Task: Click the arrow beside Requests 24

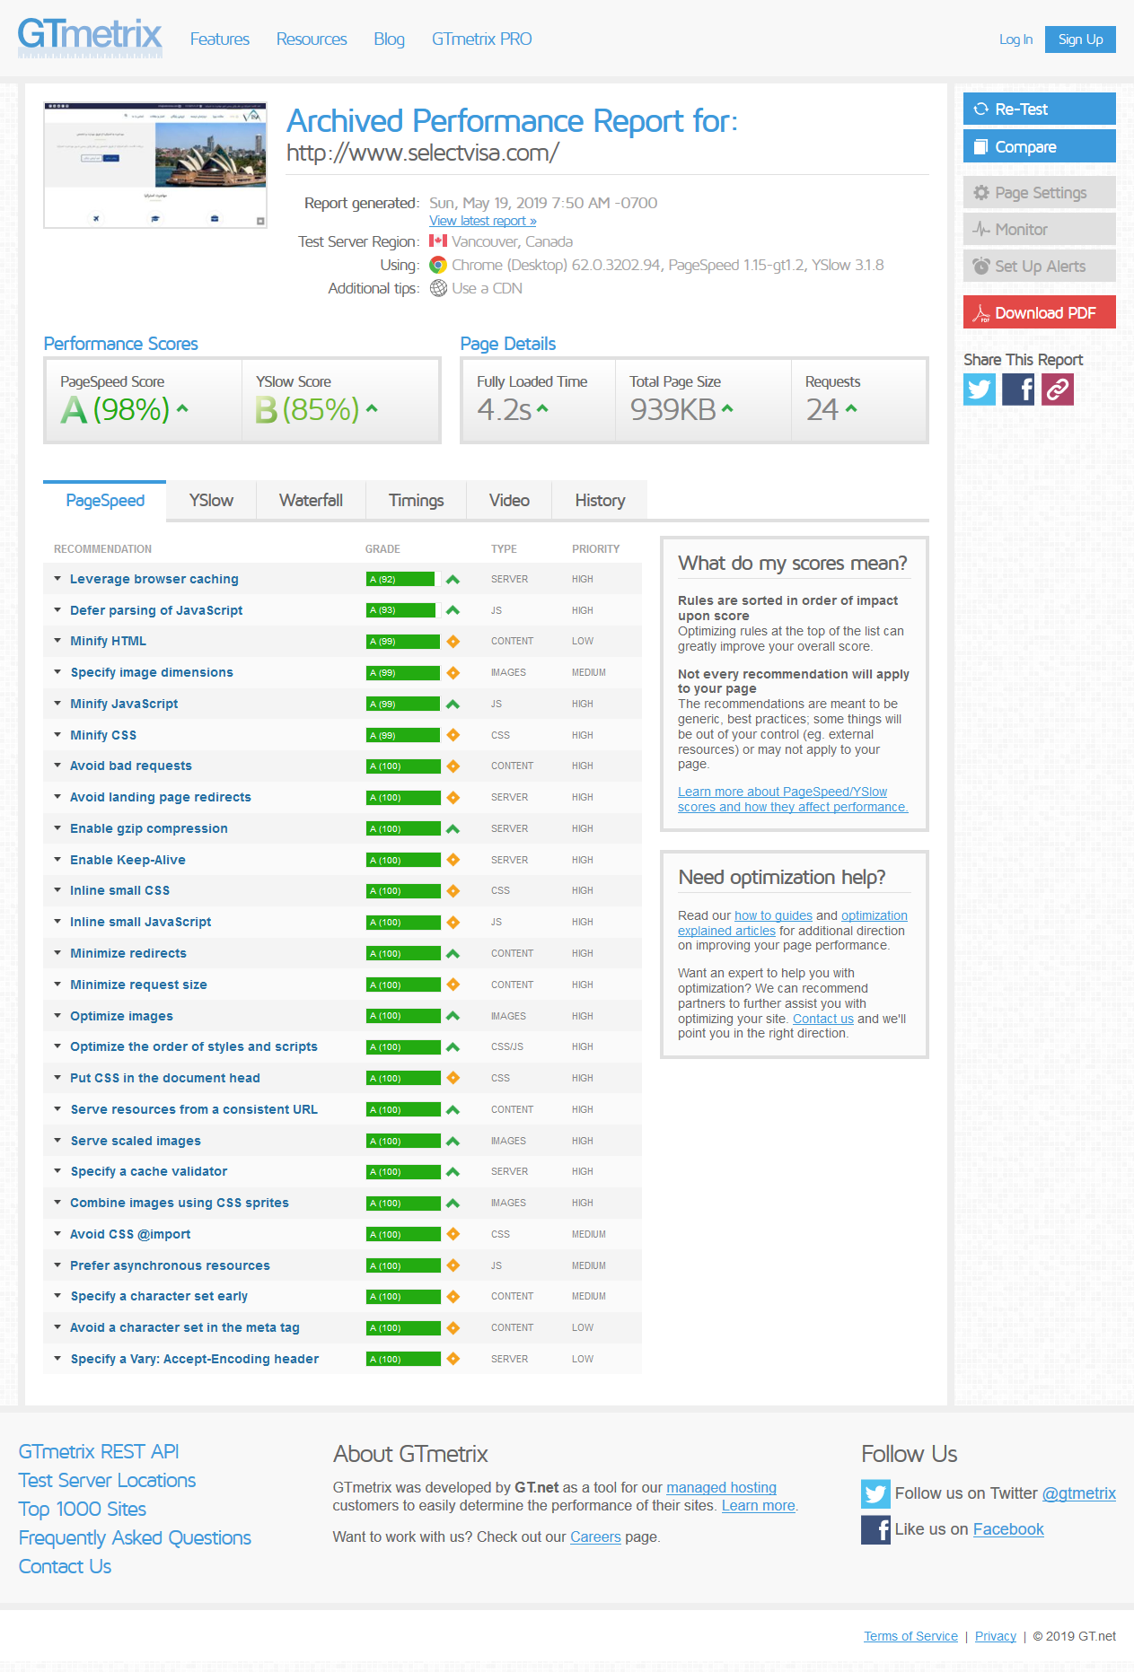Action: coord(851,408)
